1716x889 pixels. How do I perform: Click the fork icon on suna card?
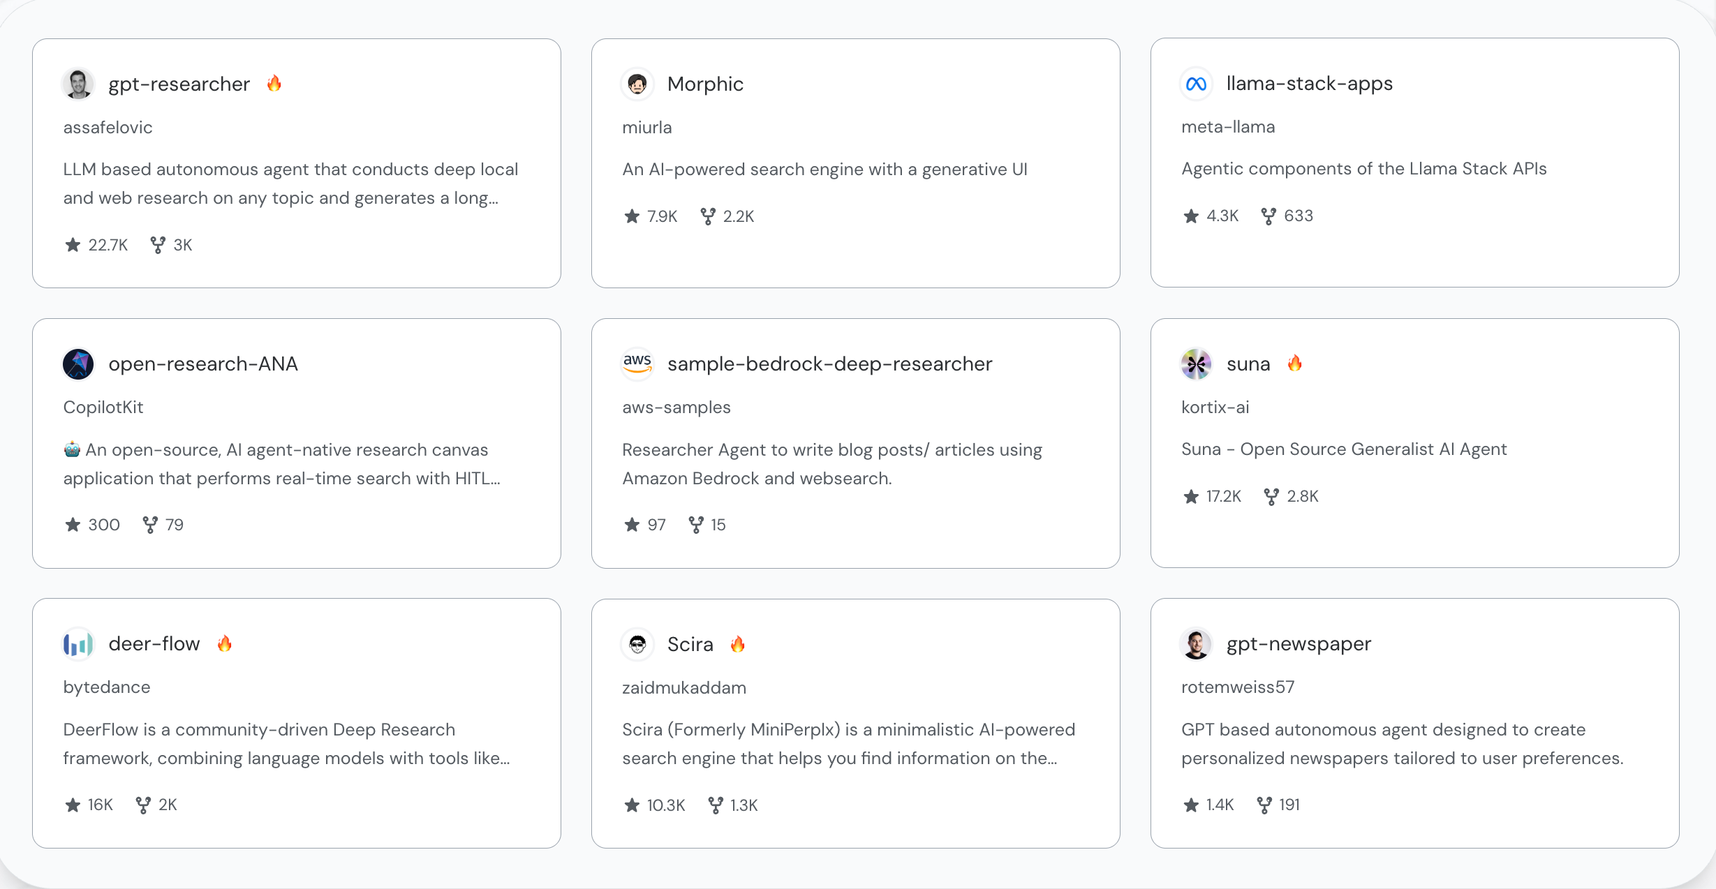tap(1271, 497)
